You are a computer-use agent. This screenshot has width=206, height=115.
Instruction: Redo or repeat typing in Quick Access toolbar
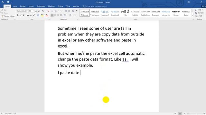click(x=8, y=2)
